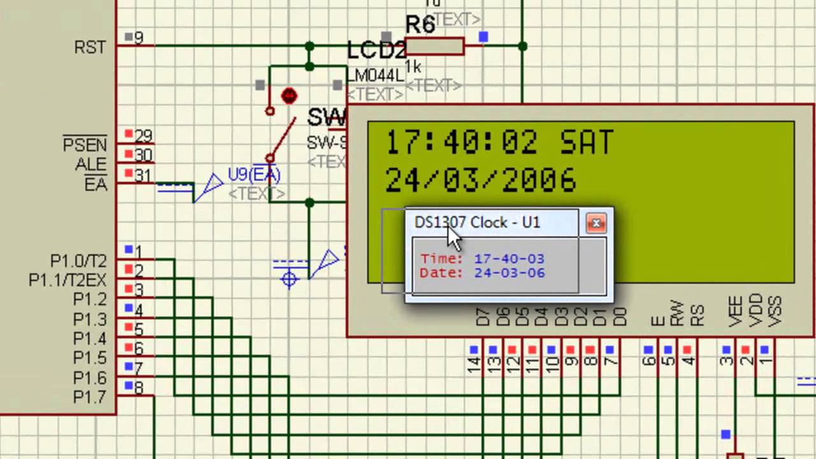The image size is (816, 459).
Task: Click the Date: 24-03-06 readout
Action: 482,273
